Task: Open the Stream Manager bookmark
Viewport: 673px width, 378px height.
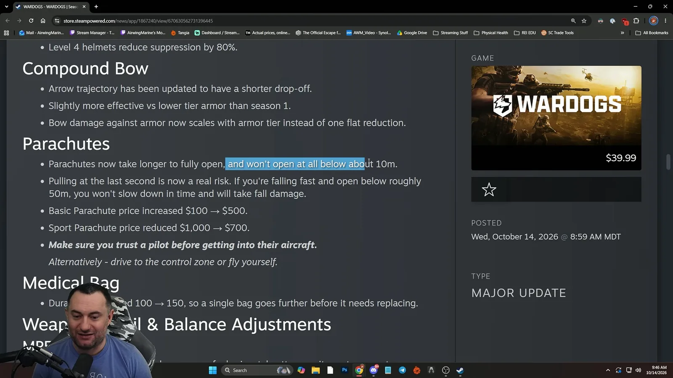Action: pyautogui.click(x=92, y=33)
